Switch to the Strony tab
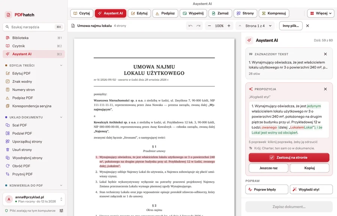 (245, 13)
